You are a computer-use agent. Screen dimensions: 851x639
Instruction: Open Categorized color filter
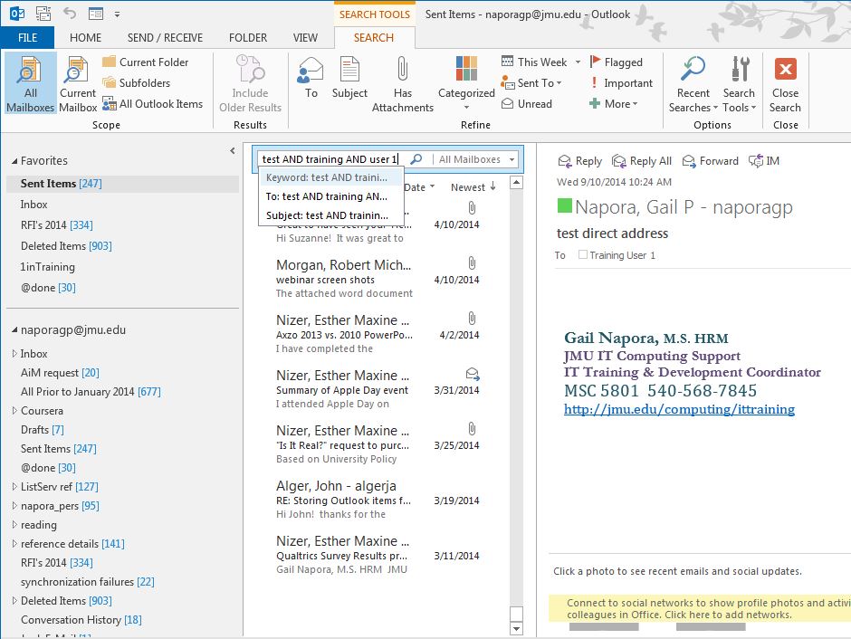[466, 83]
